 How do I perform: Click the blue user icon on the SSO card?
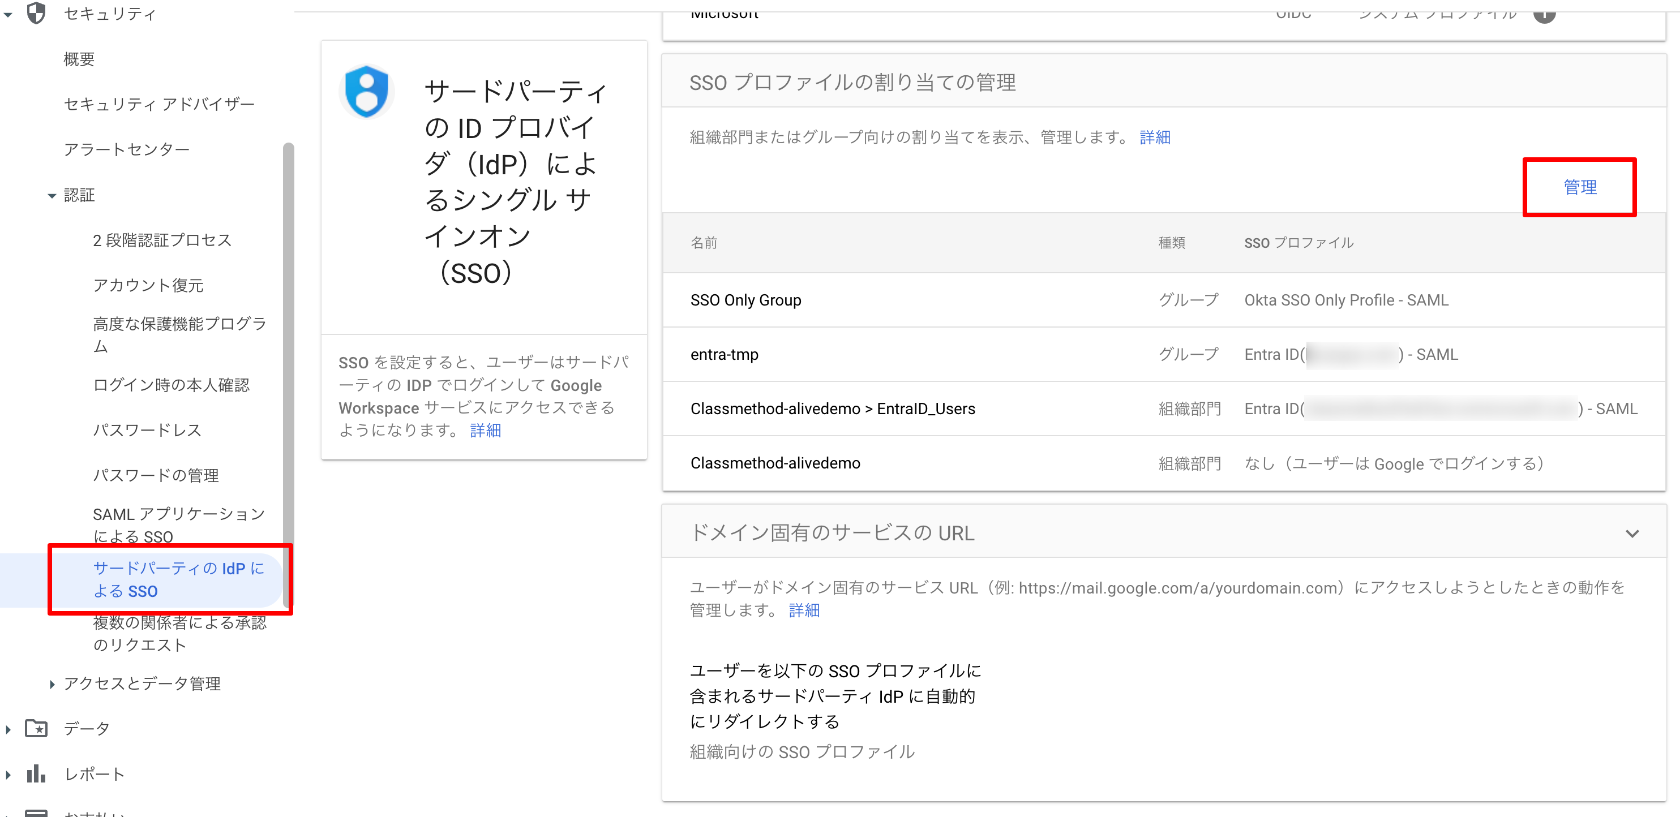point(367,91)
